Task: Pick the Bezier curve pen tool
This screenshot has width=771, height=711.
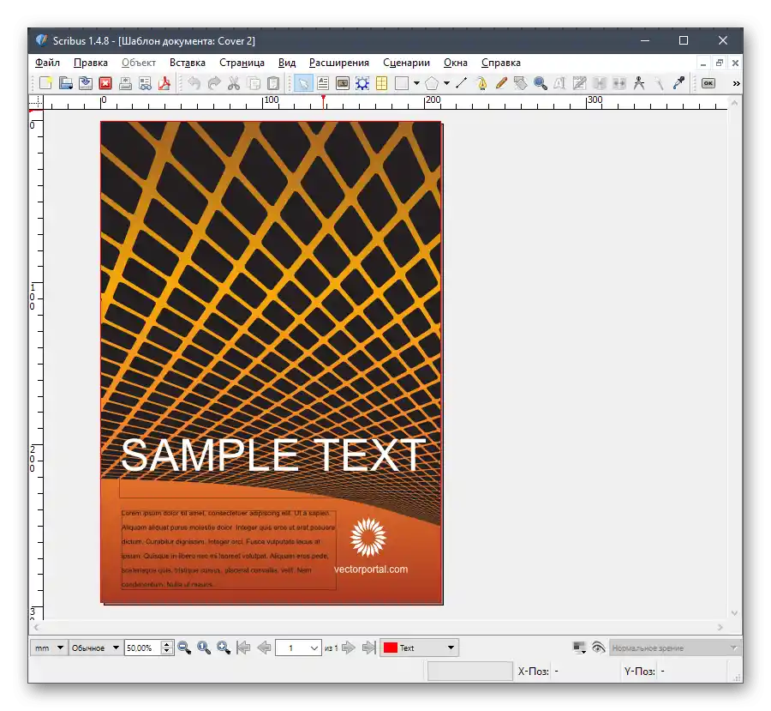Action: [481, 83]
